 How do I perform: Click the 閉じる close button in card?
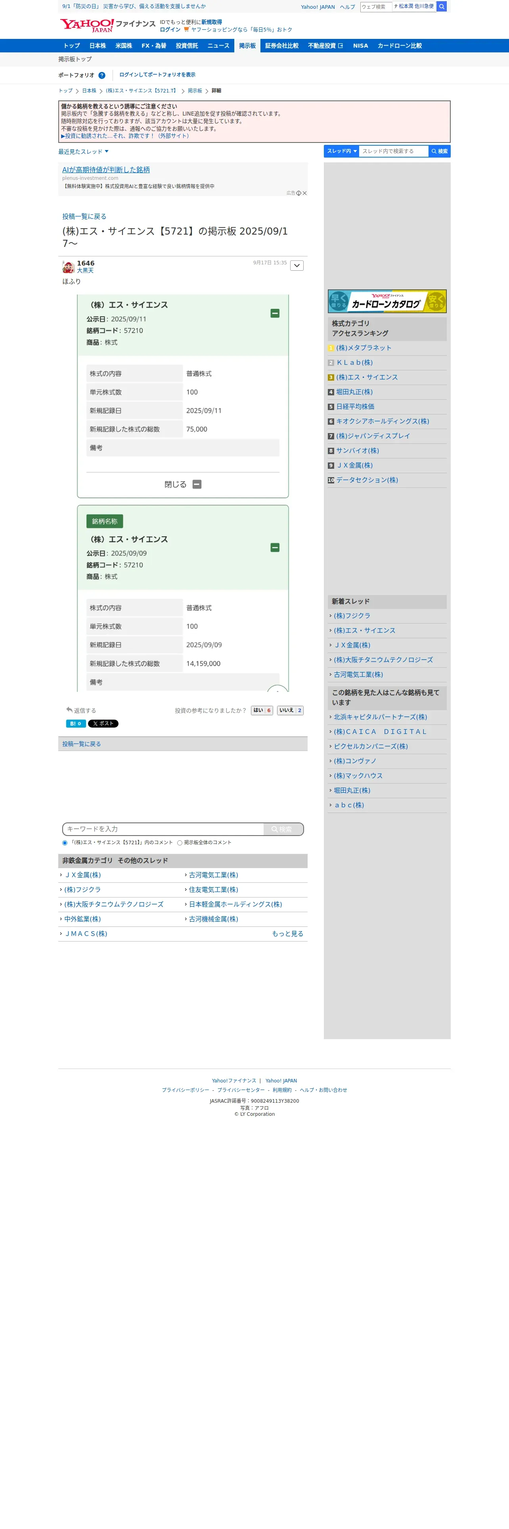pyautogui.click(x=182, y=484)
